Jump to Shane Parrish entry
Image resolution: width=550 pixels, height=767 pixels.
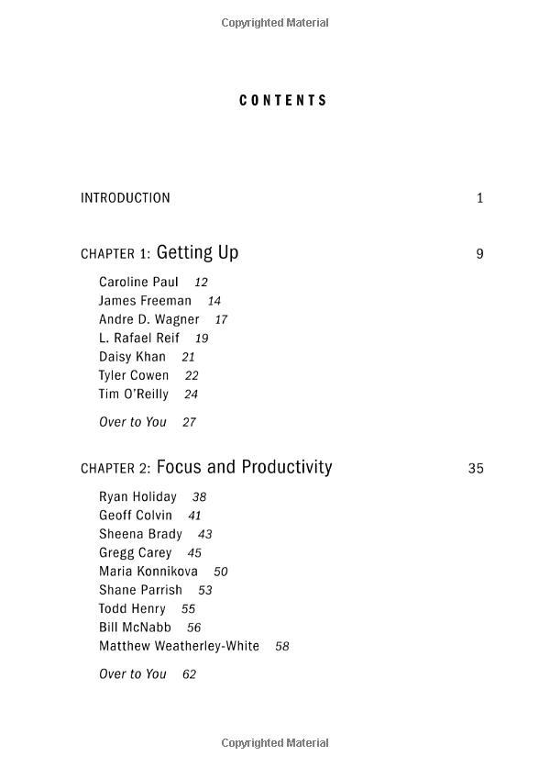click(x=140, y=590)
